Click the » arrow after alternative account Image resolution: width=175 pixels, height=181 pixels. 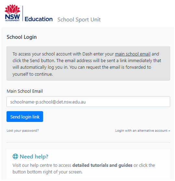point(169,131)
